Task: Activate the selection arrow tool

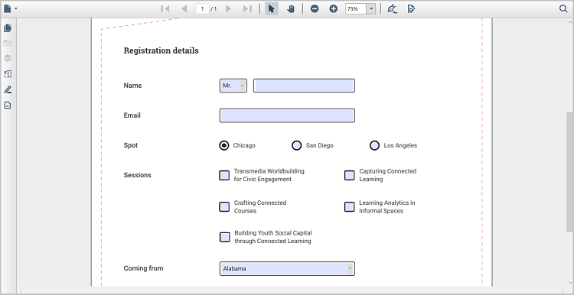Action: 271,8
